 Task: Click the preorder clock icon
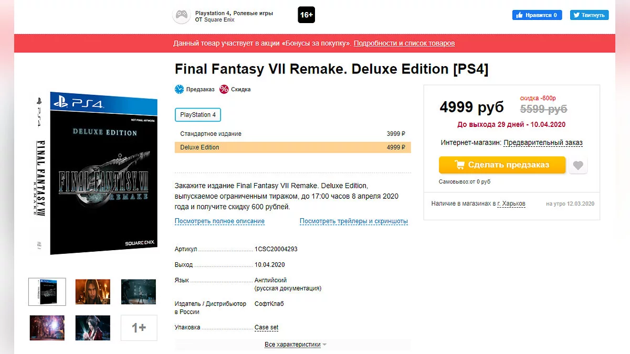(180, 89)
